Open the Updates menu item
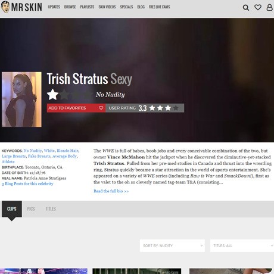 tap(54, 7)
